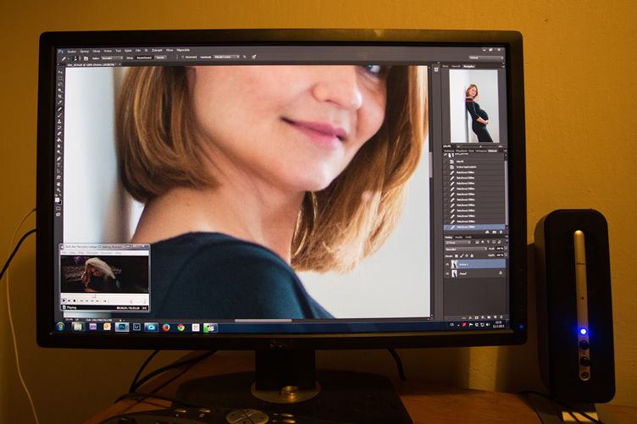
Task: Select the Hand tool
Action: (x=59, y=184)
